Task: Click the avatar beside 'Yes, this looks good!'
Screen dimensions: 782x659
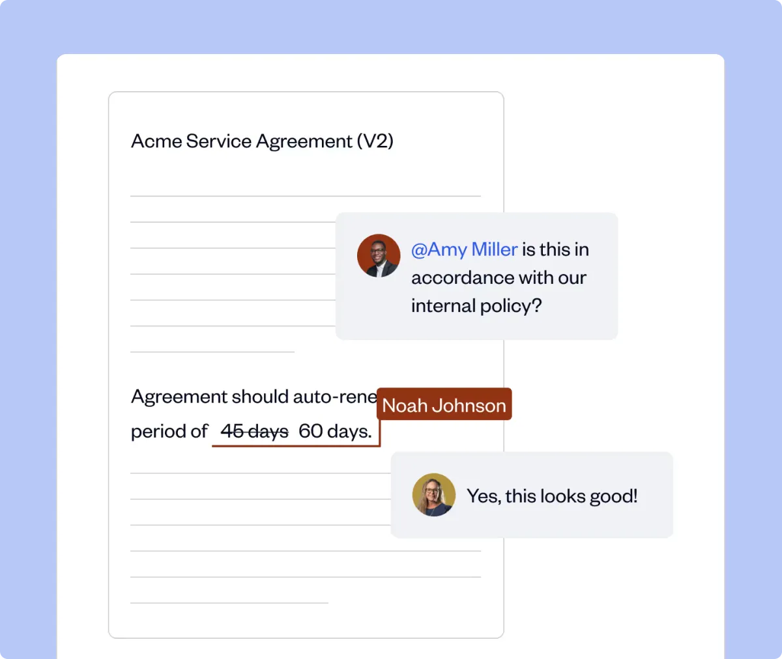Action: coord(434,495)
